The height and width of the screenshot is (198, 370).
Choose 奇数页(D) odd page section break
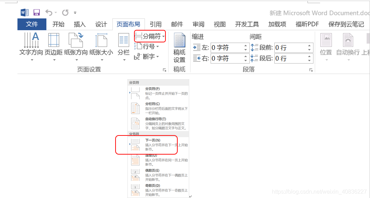pos(158,190)
